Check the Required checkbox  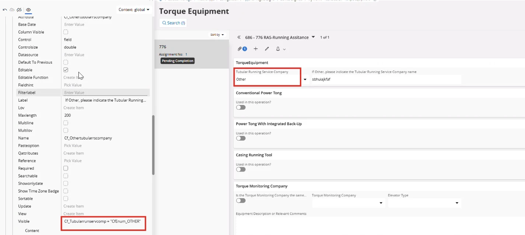click(x=66, y=168)
